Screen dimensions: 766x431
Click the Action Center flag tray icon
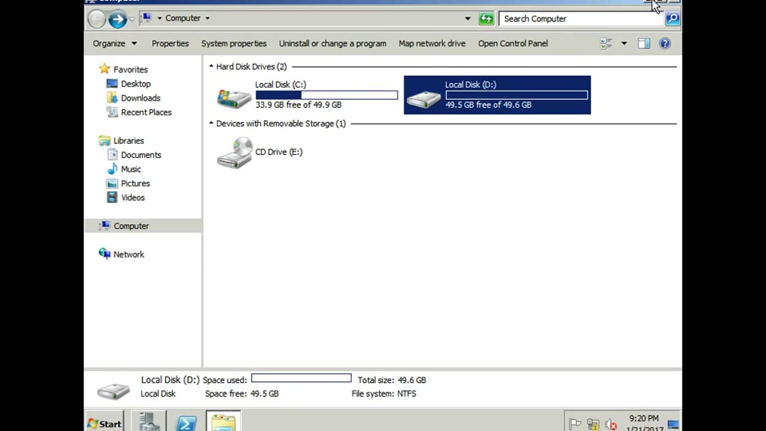574,424
